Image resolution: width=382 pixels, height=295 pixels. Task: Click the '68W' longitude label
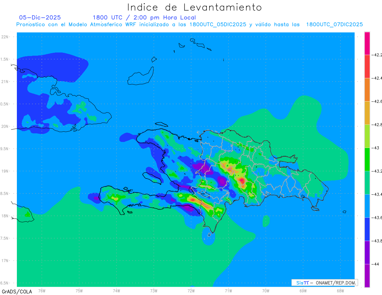coord(340,291)
